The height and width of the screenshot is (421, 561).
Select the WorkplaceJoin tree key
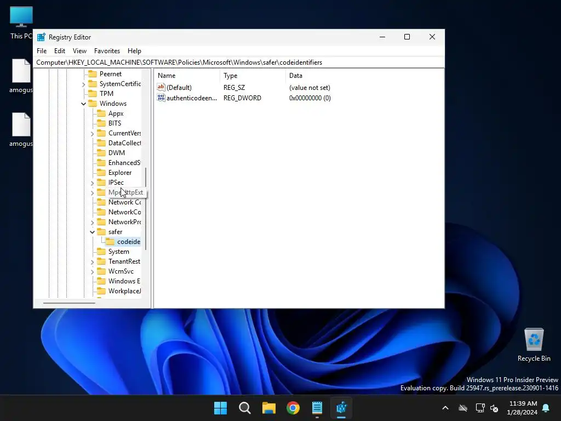pyautogui.click(x=124, y=291)
